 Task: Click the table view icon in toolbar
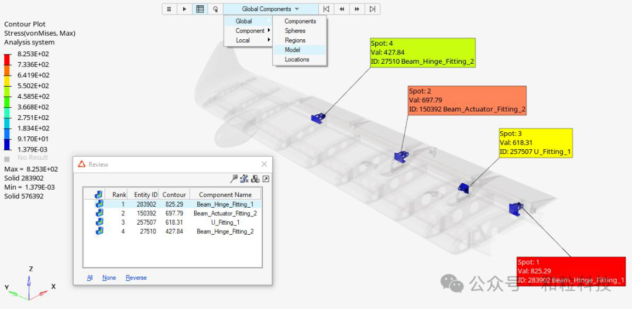(200, 9)
